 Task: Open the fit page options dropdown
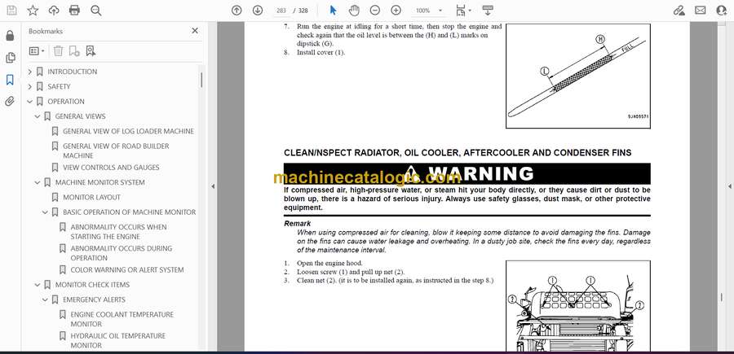click(x=463, y=11)
